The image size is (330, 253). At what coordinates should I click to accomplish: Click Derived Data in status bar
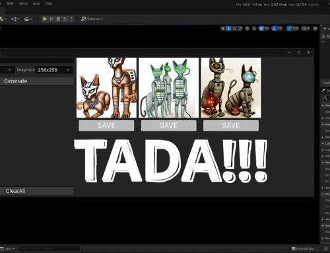303,248
